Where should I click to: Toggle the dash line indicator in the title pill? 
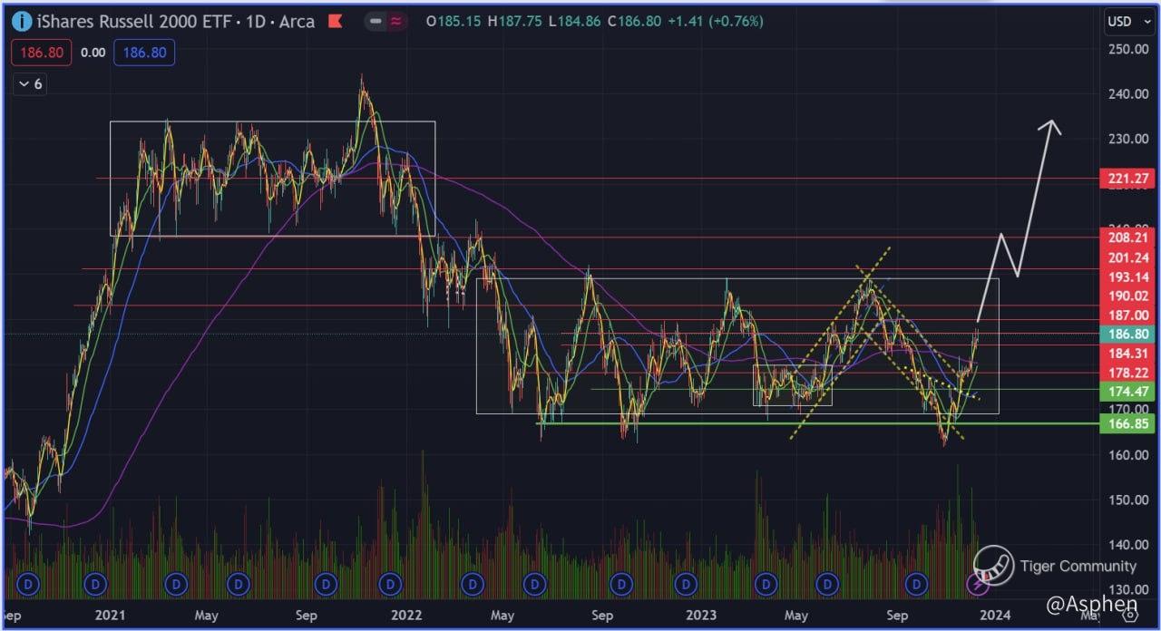tap(376, 21)
